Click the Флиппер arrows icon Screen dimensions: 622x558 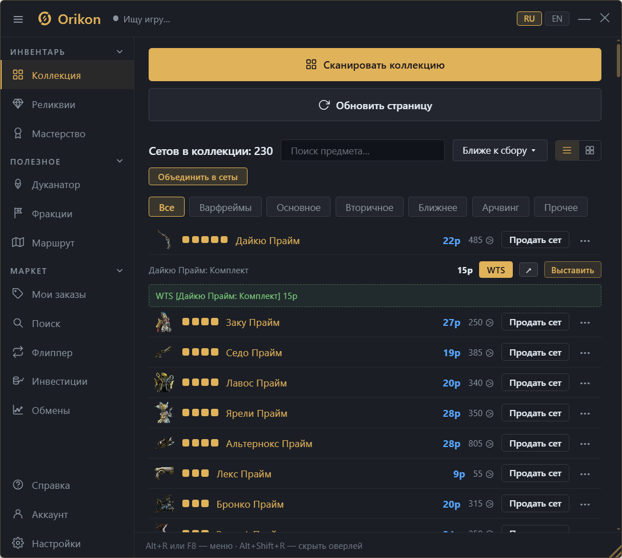tap(18, 352)
